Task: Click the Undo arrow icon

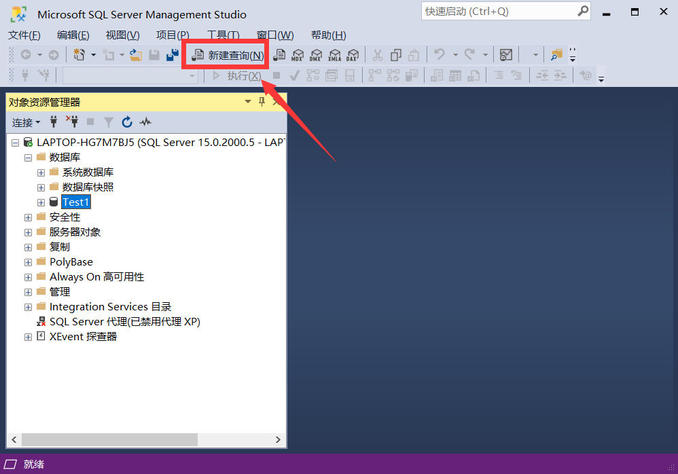Action: click(x=440, y=54)
